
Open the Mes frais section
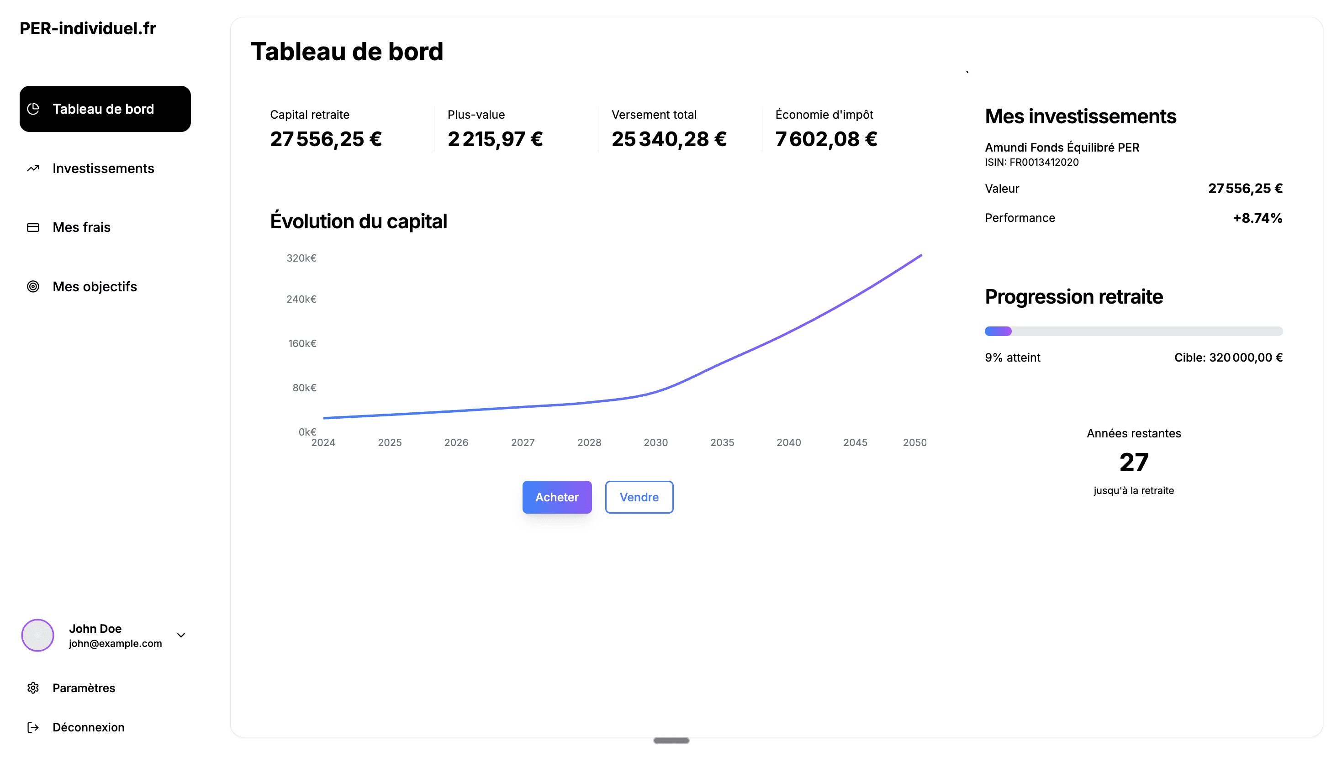click(81, 227)
